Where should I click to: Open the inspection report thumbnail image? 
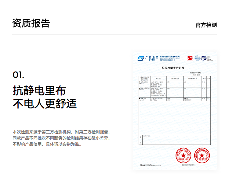(175, 111)
